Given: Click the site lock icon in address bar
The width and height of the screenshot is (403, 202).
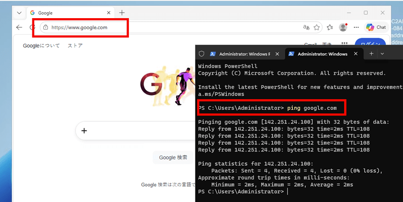Looking at the screenshot, I should click(45, 27).
